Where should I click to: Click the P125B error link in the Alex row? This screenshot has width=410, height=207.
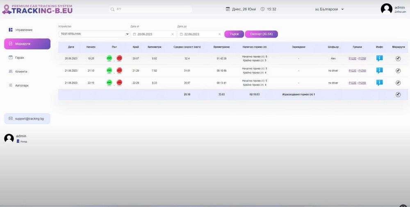tap(362, 59)
